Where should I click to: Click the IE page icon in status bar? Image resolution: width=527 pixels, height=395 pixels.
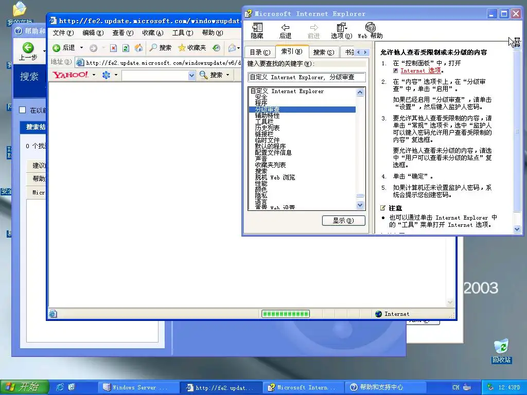point(53,314)
